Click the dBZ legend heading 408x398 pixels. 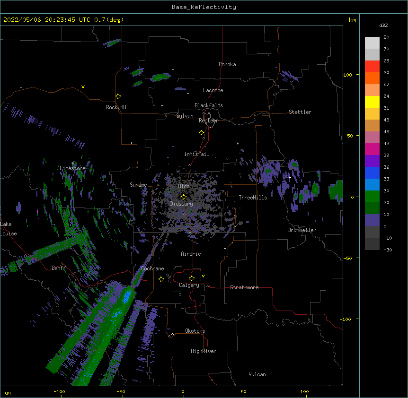pyautogui.click(x=383, y=26)
